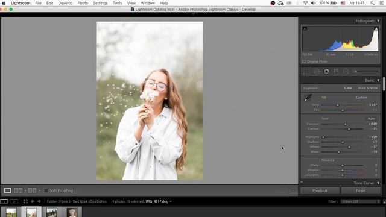Screen dimensions: 386x217
Task: Click the Clarity slider handle
Action: click(x=343, y=165)
